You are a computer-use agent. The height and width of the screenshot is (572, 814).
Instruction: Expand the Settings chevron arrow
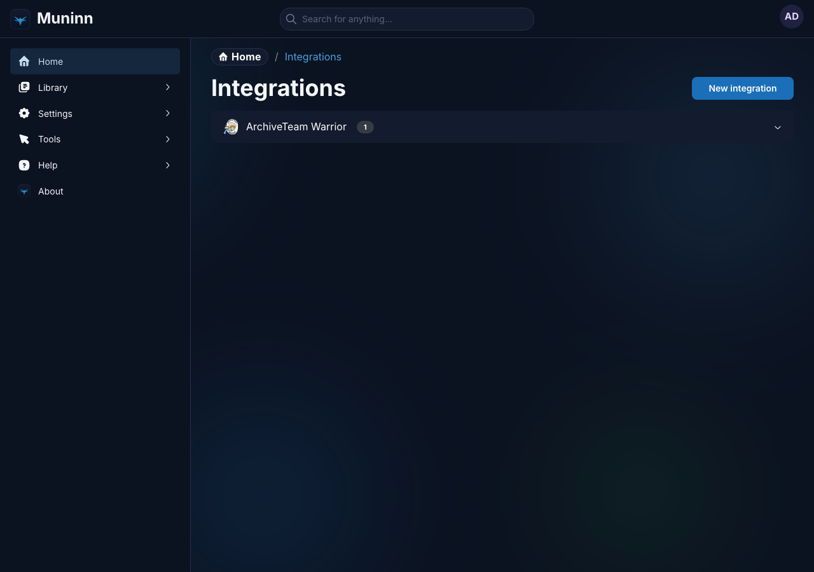168,113
